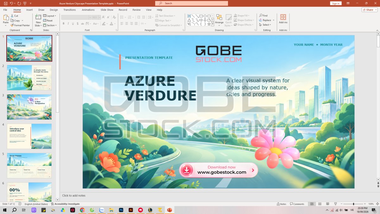Image resolution: width=380 pixels, height=214 pixels.
Task: Open the Select dropdown in the Editing group
Action: (264, 25)
